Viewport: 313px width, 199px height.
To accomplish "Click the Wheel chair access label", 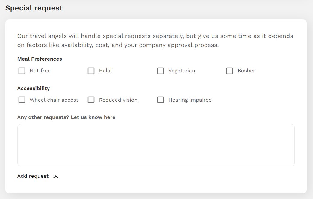I will point(54,100).
